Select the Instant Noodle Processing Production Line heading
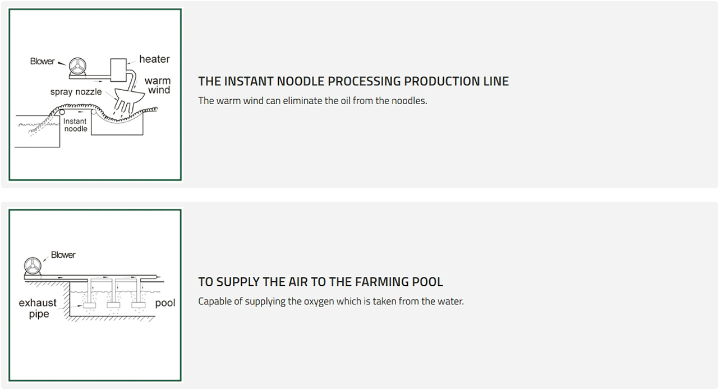 [353, 81]
